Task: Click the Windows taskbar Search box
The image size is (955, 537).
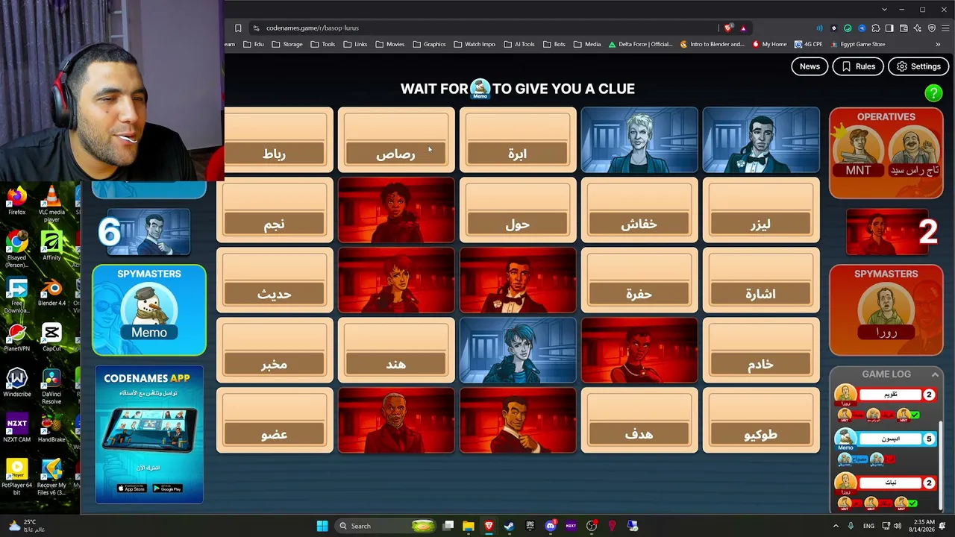Action: pos(386,526)
